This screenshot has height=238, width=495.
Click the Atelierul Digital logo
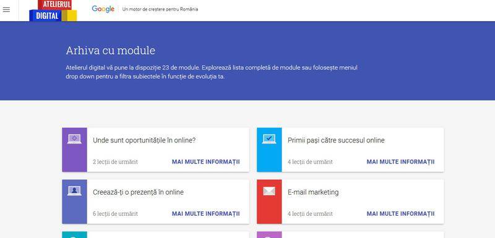pyautogui.click(x=53, y=11)
